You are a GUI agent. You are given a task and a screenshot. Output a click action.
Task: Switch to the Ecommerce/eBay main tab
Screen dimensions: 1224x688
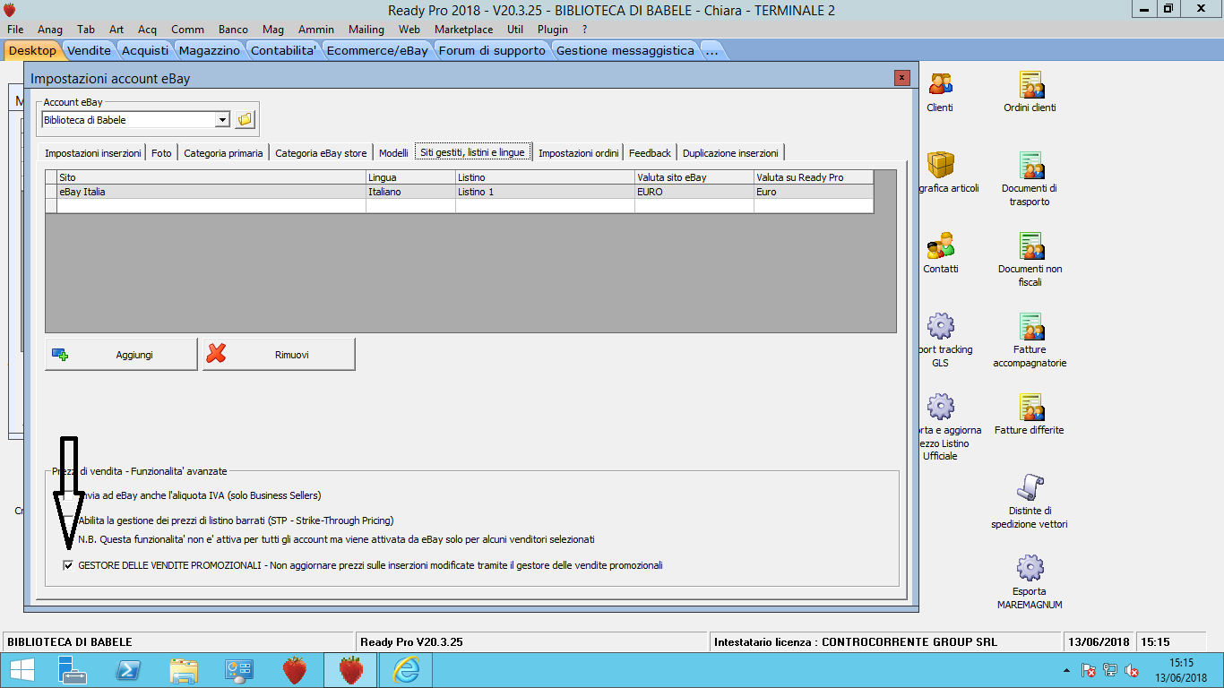377,50
